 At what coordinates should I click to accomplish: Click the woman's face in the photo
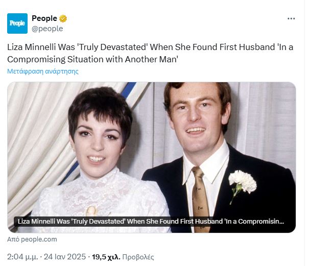[98, 138]
